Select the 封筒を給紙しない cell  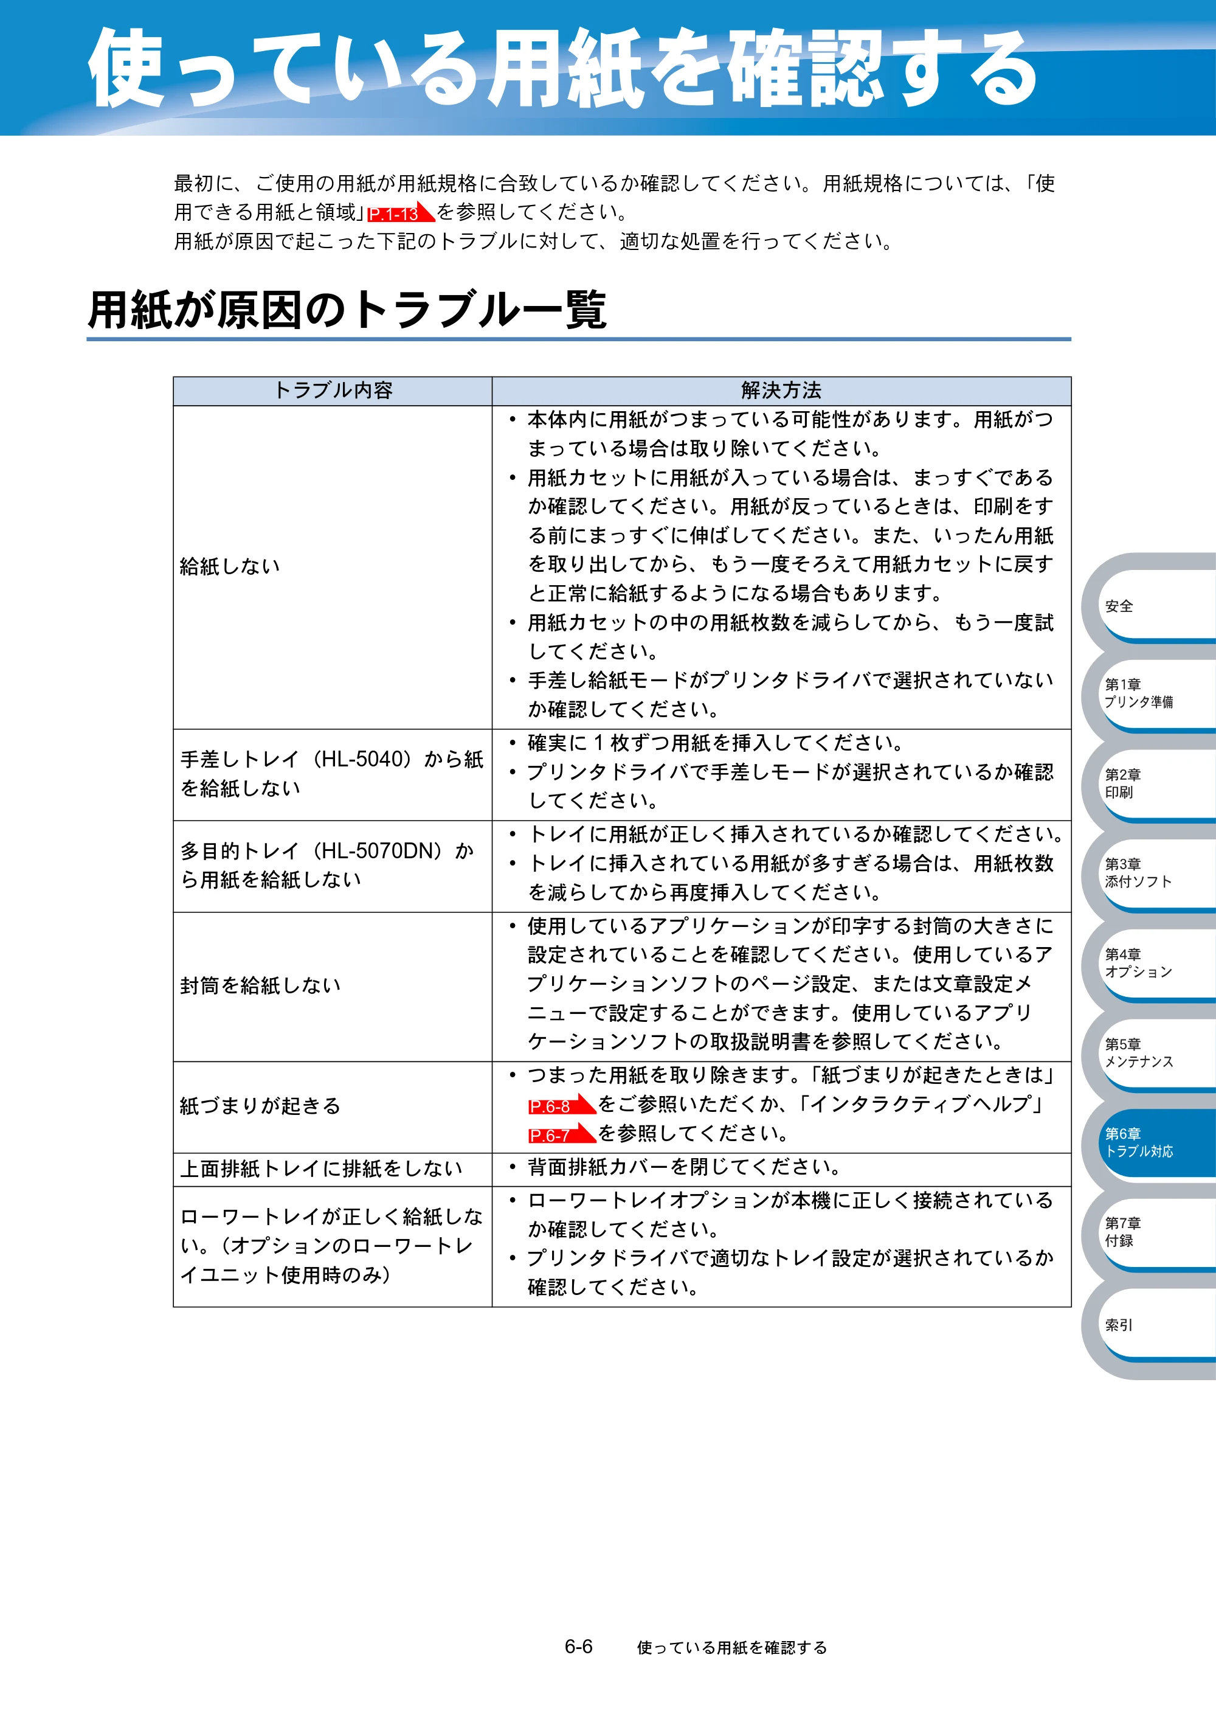pyautogui.click(x=333, y=986)
